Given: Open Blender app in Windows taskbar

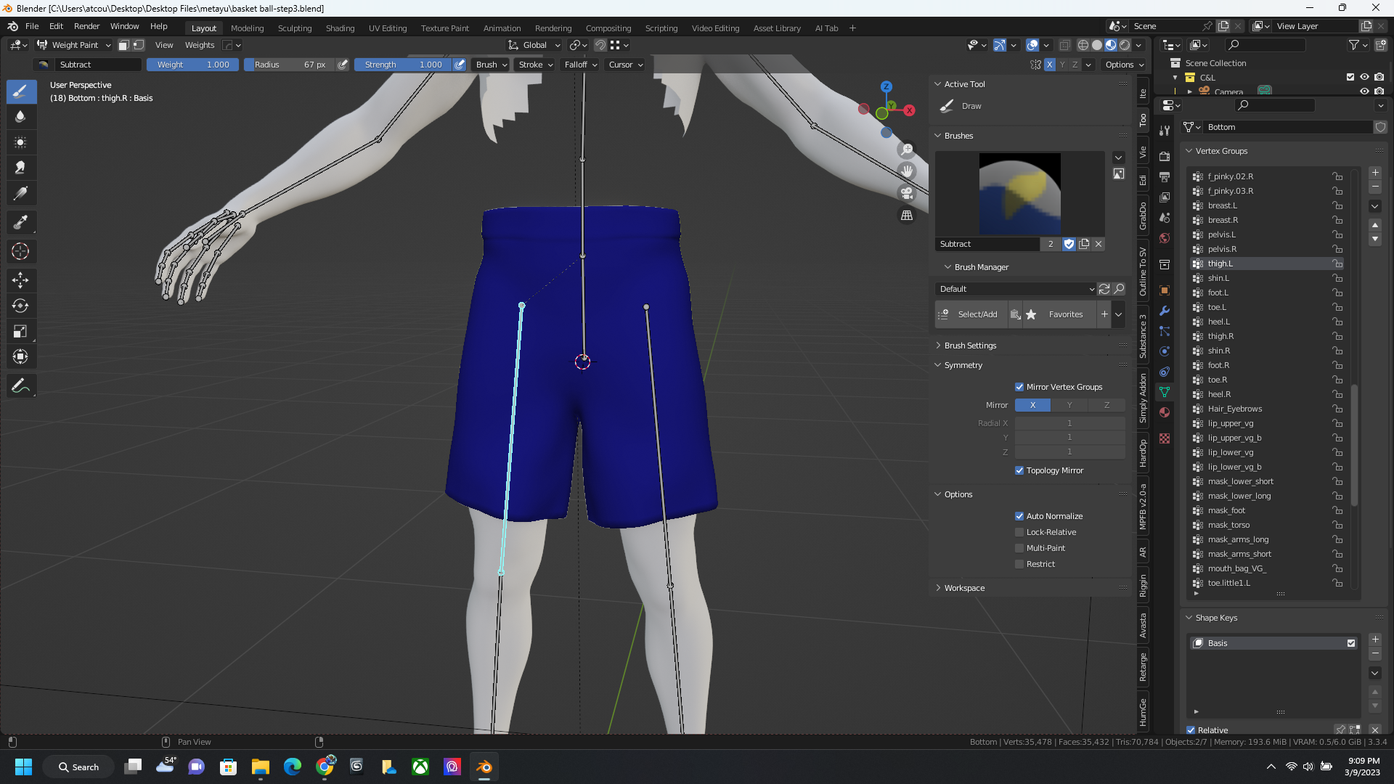Looking at the screenshot, I should (x=484, y=767).
